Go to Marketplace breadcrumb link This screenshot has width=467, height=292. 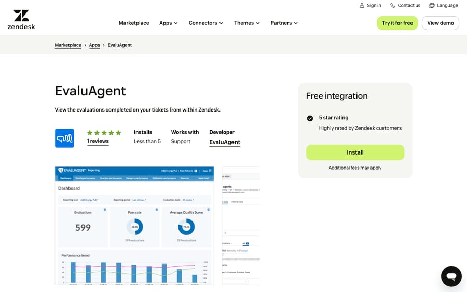68,45
